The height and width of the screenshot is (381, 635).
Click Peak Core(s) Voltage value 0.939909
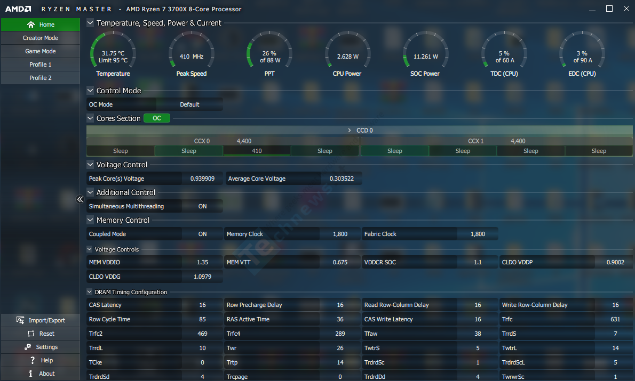202,179
